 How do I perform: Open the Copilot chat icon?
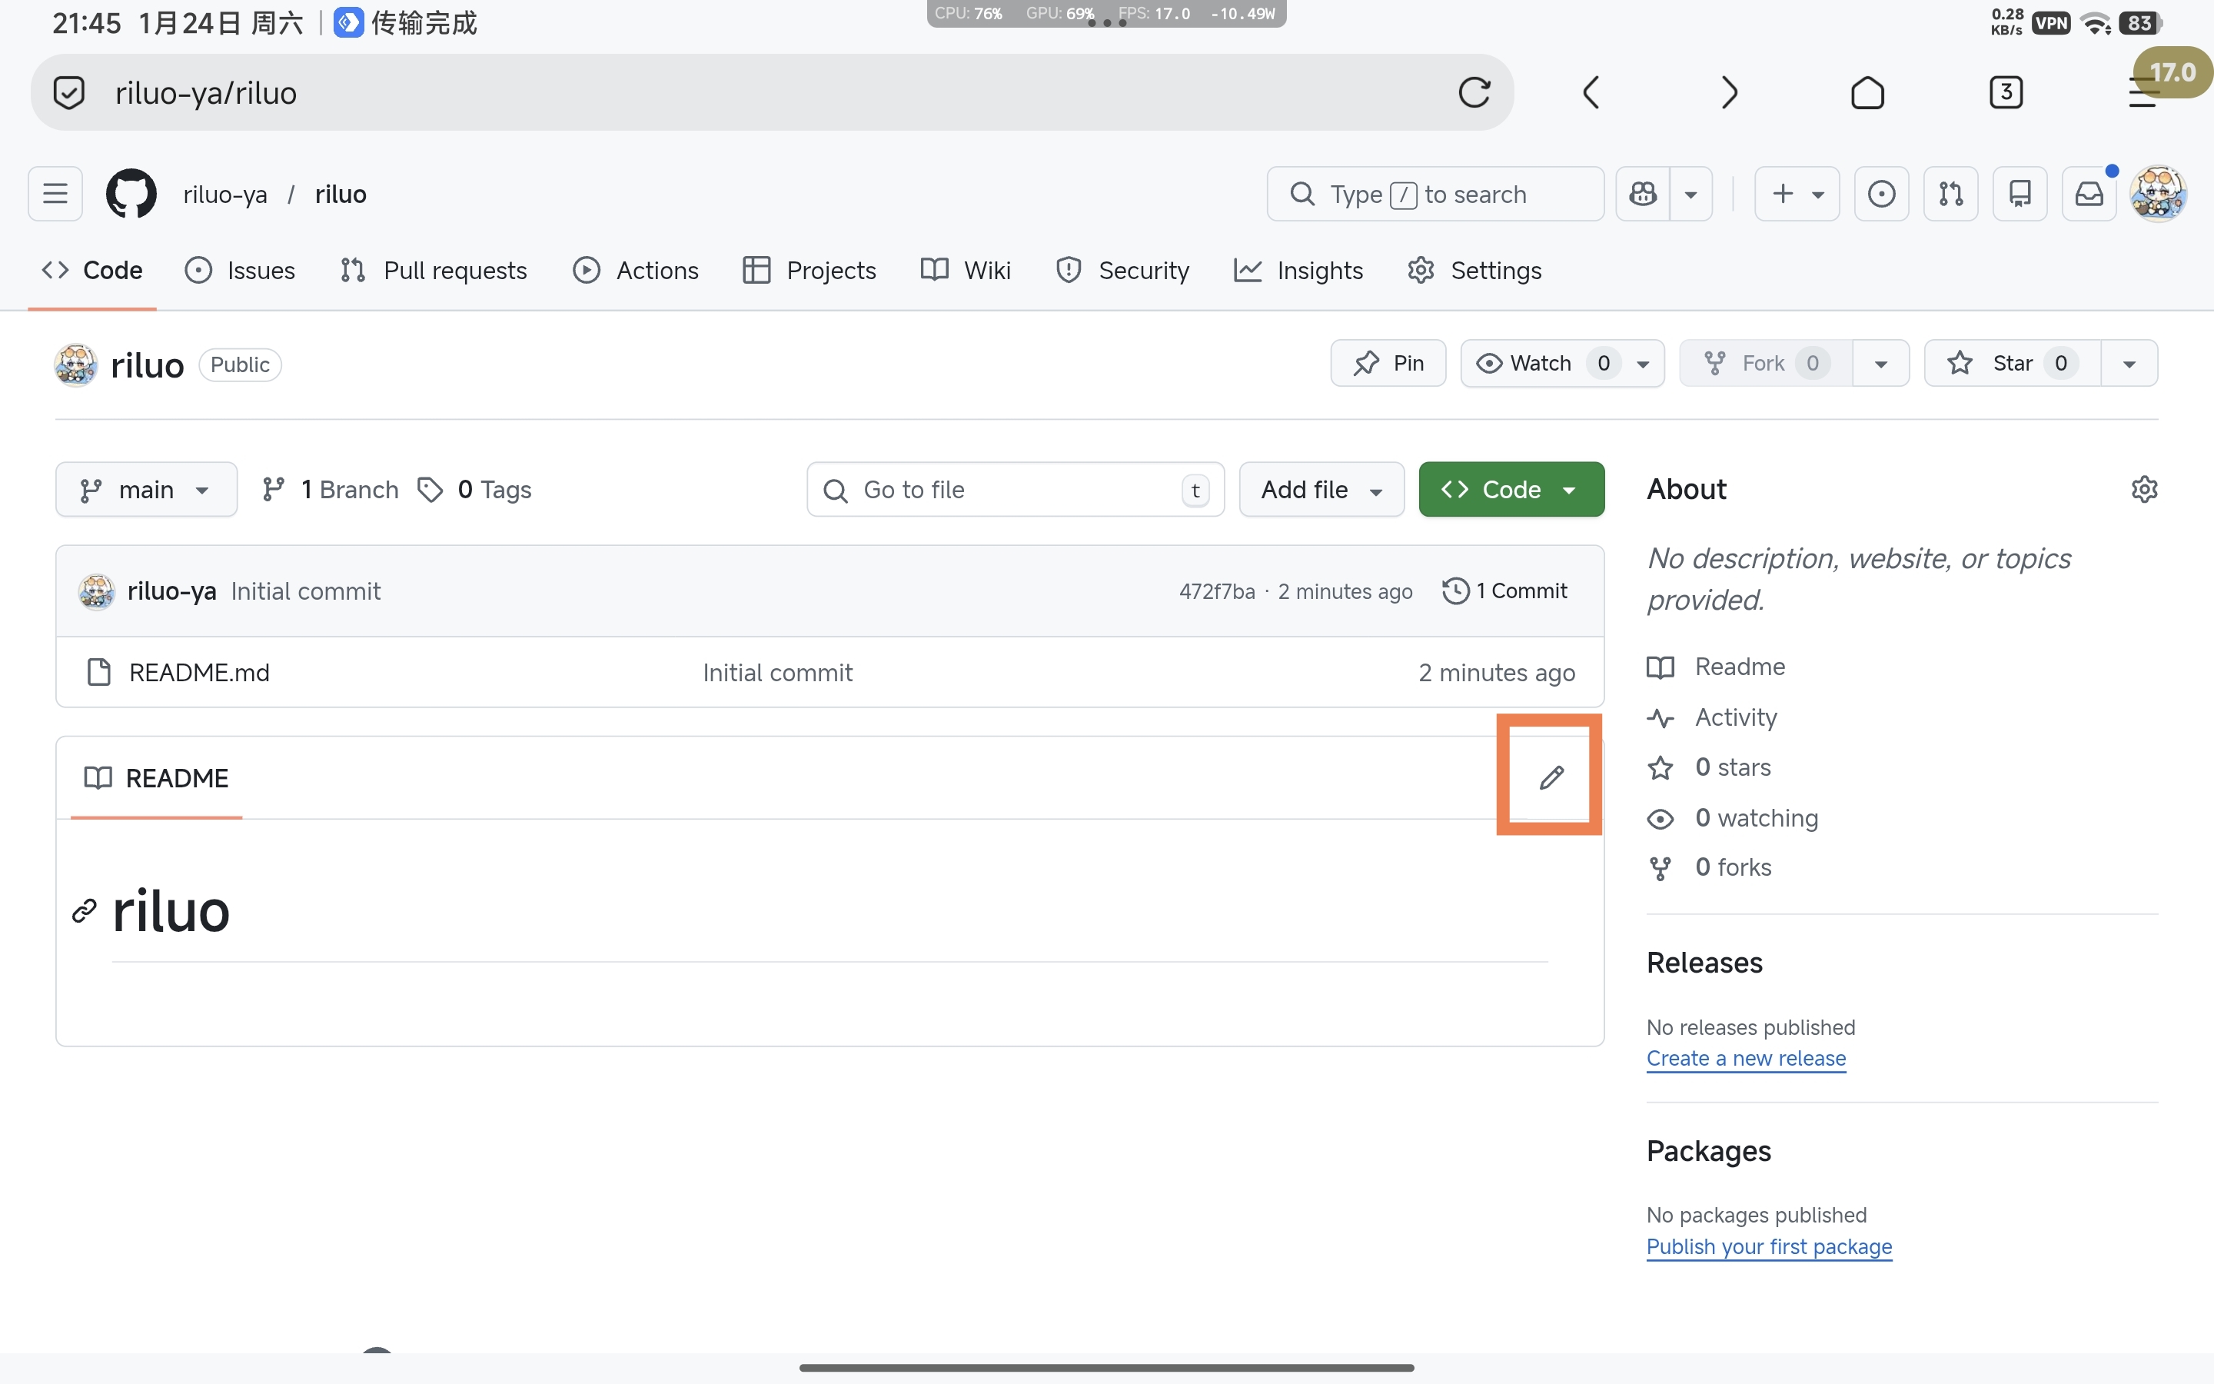pyautogui.click(x=1643, y=194)
